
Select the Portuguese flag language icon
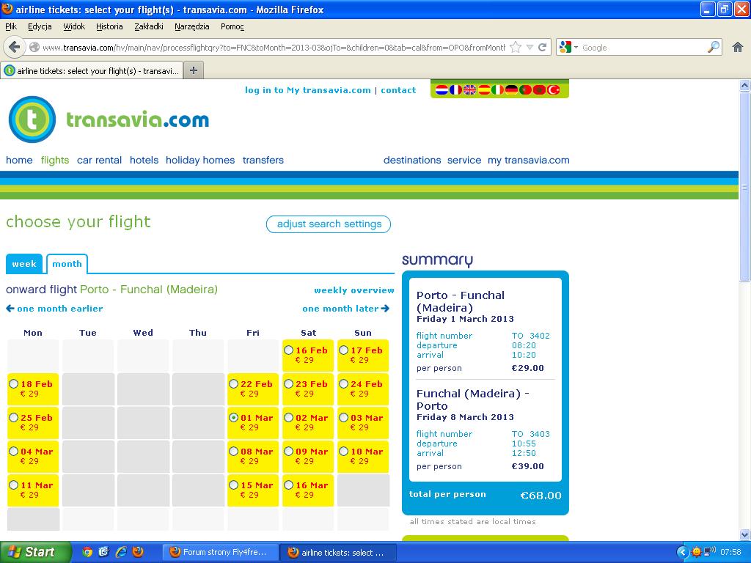point(525,90)
